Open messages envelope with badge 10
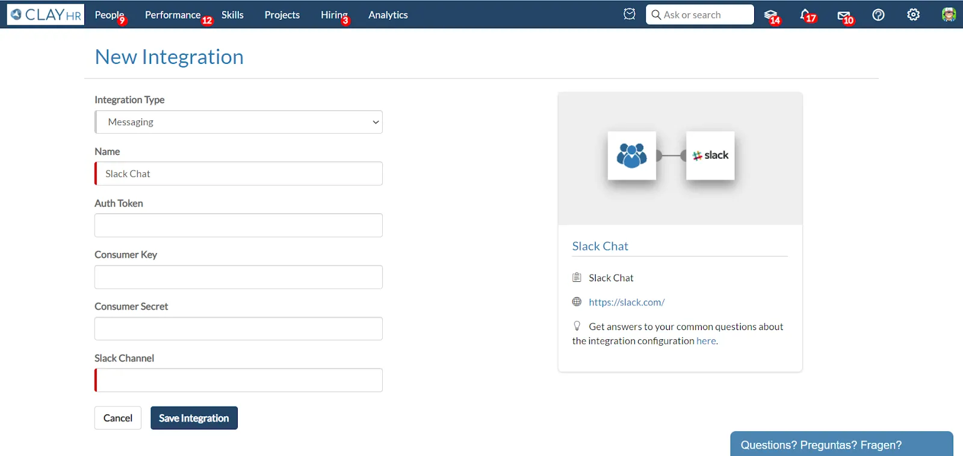 pos(844,16)
